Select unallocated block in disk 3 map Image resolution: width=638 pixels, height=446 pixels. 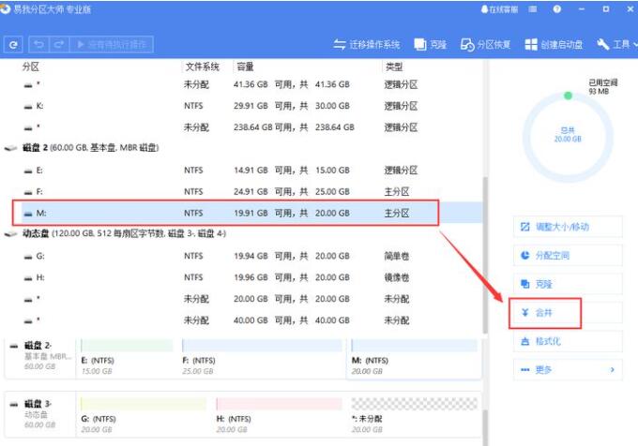pyautogui.click(x=414, y=416)
